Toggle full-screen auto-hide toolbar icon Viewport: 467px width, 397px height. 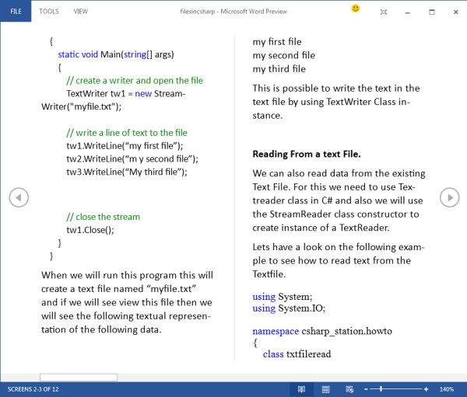click(x=384, y=12)
